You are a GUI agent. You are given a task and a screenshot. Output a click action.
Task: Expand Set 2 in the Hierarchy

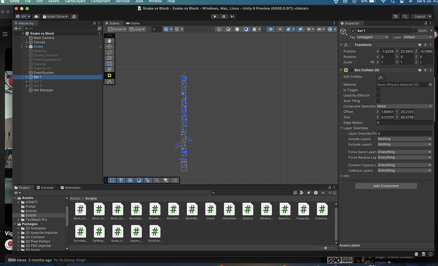(27, 81)
